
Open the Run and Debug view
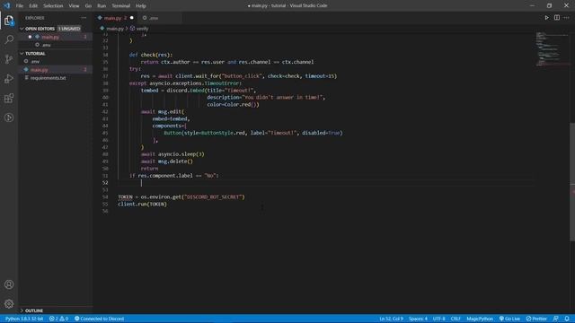click(x=9, y=79)
